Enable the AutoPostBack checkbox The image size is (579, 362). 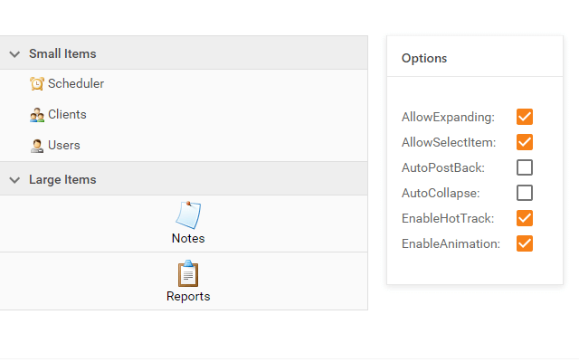pyautogui.click(x=525, y=167)
